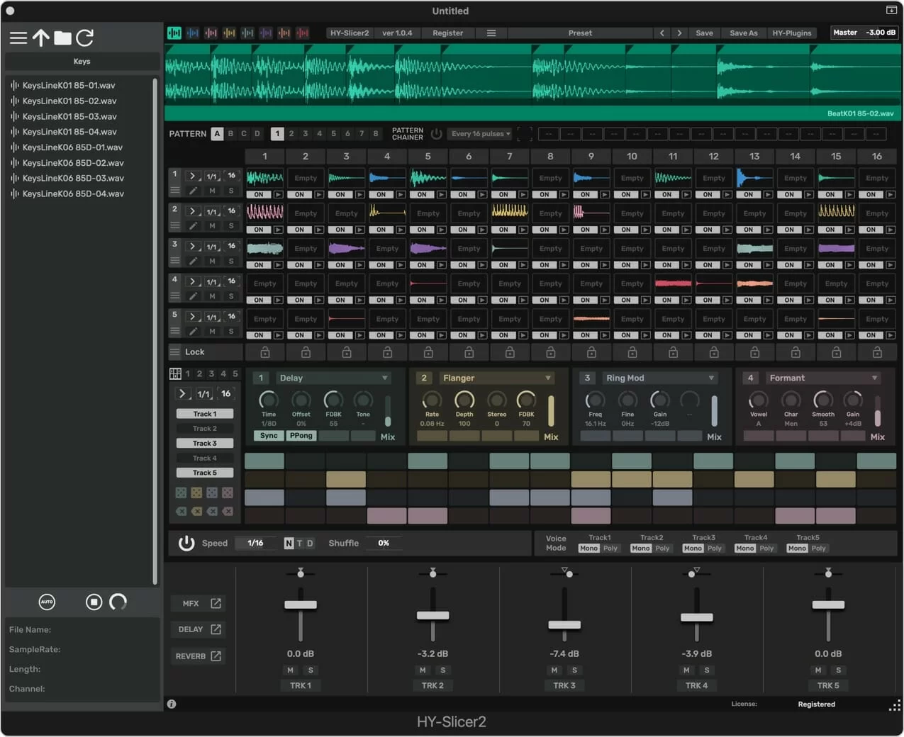
Task: Select pattern slot 3
Action: [305, 133]
